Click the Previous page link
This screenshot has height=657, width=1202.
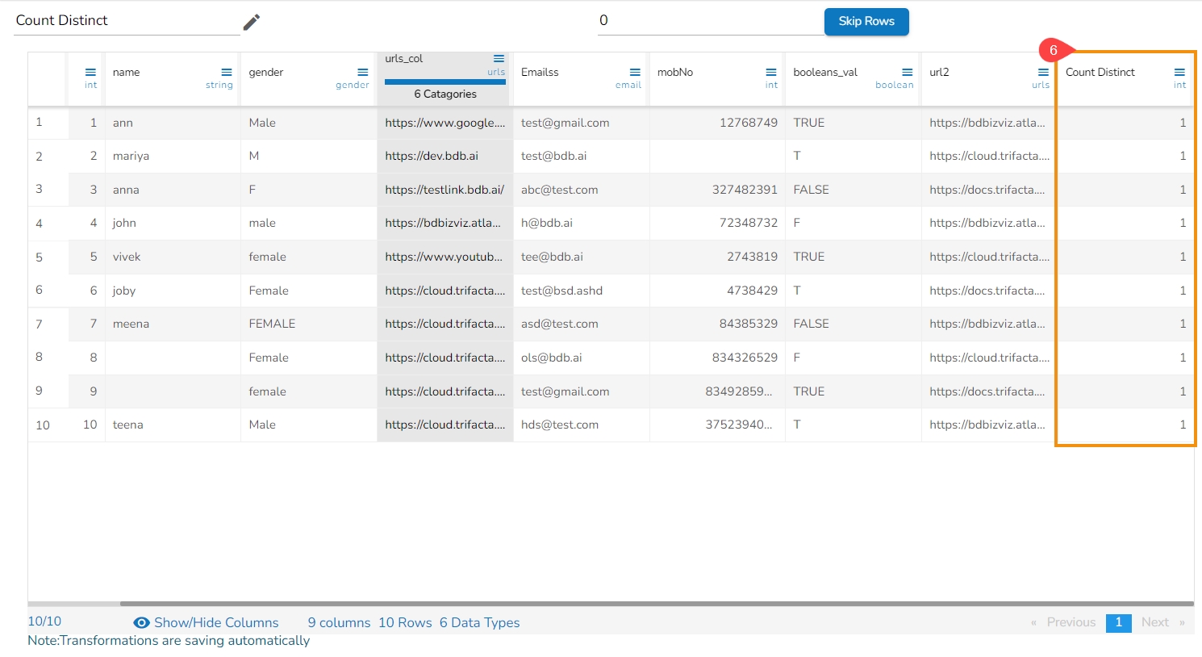click(x=1071, y=622)
